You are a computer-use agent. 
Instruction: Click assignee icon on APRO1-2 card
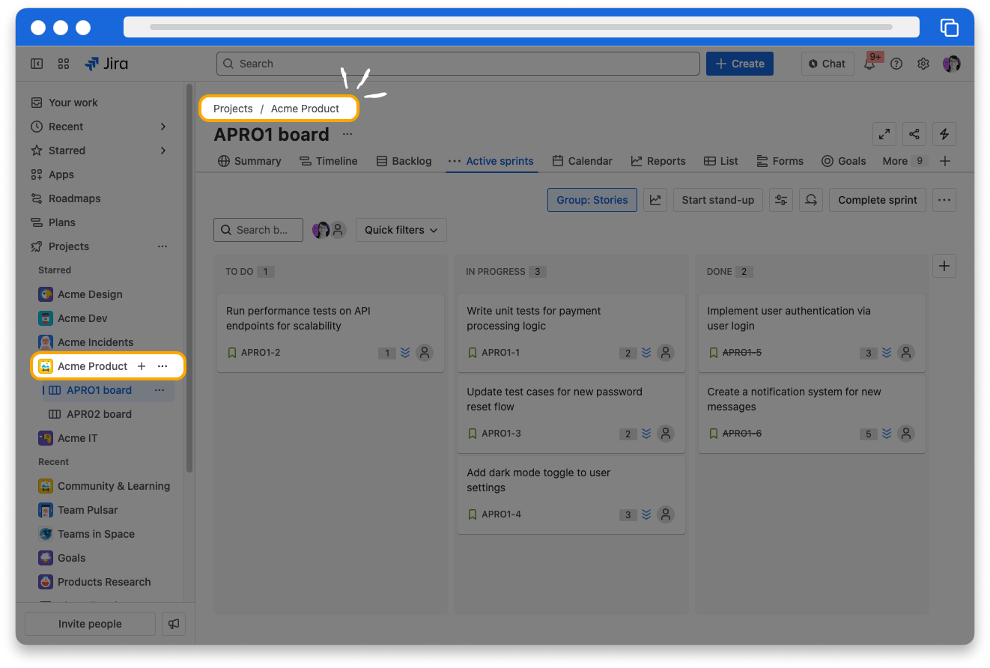[x=425, y=353]
